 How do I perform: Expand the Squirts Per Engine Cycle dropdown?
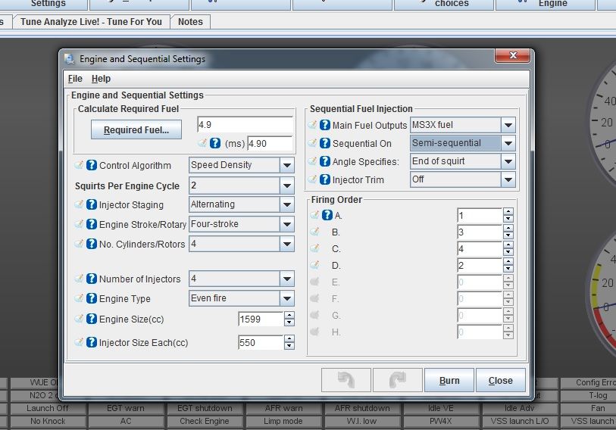pos(286,185)
